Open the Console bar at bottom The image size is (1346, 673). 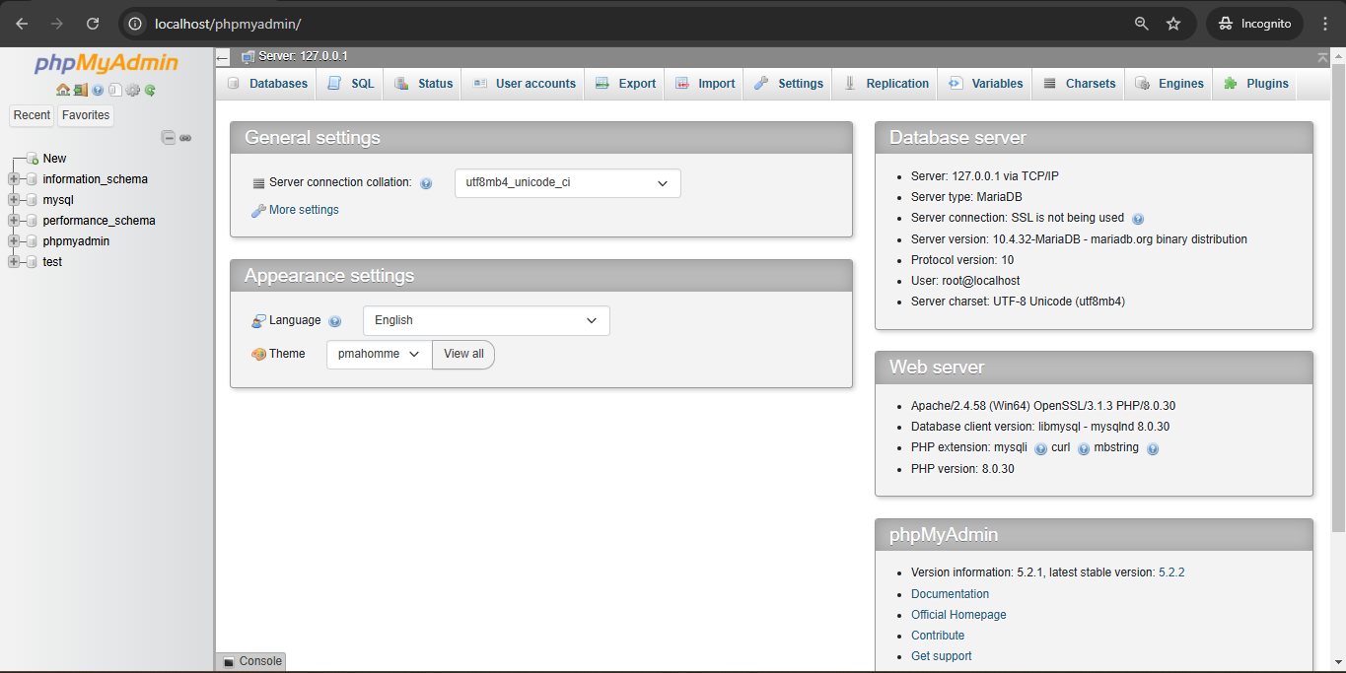(x=251, y=661)
